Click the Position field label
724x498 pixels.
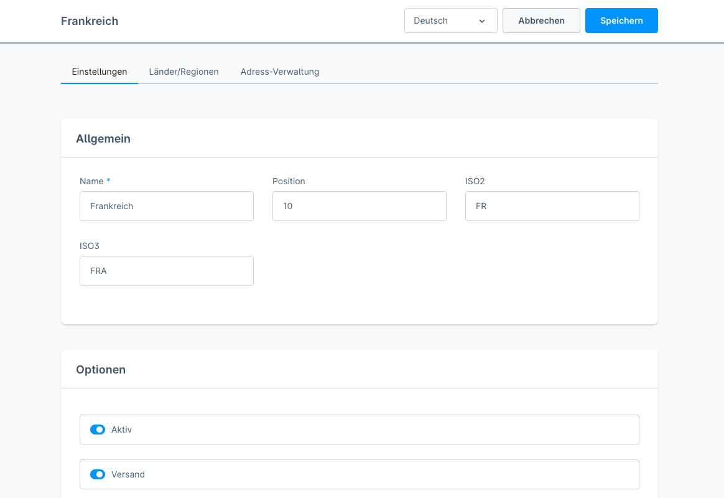pos(289,181)
